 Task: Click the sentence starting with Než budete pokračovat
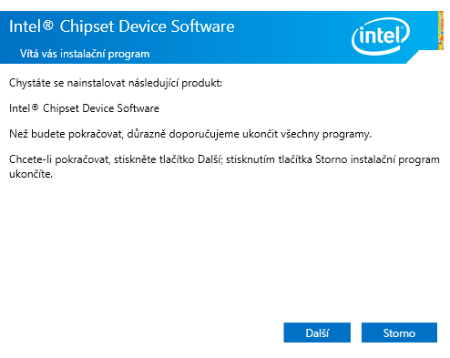pos(190,134)
